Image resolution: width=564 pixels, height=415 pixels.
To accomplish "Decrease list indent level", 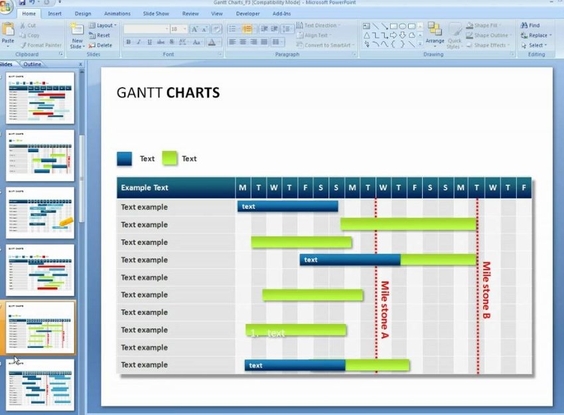I will pyautogui.click(x=264, y=29).
